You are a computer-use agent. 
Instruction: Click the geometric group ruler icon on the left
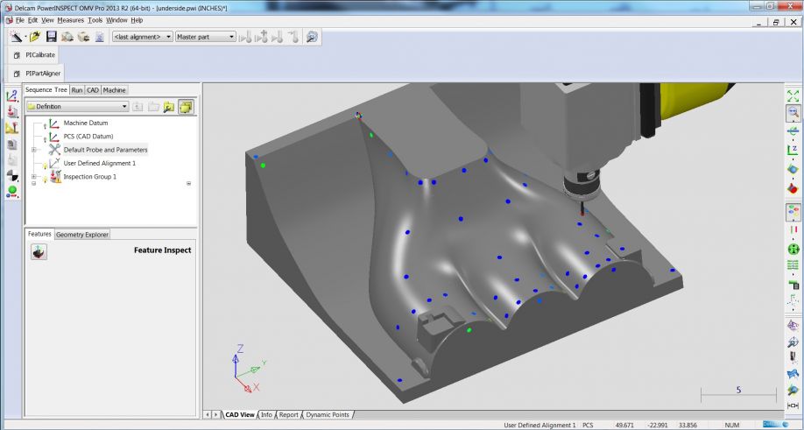(x=11, y=128)
